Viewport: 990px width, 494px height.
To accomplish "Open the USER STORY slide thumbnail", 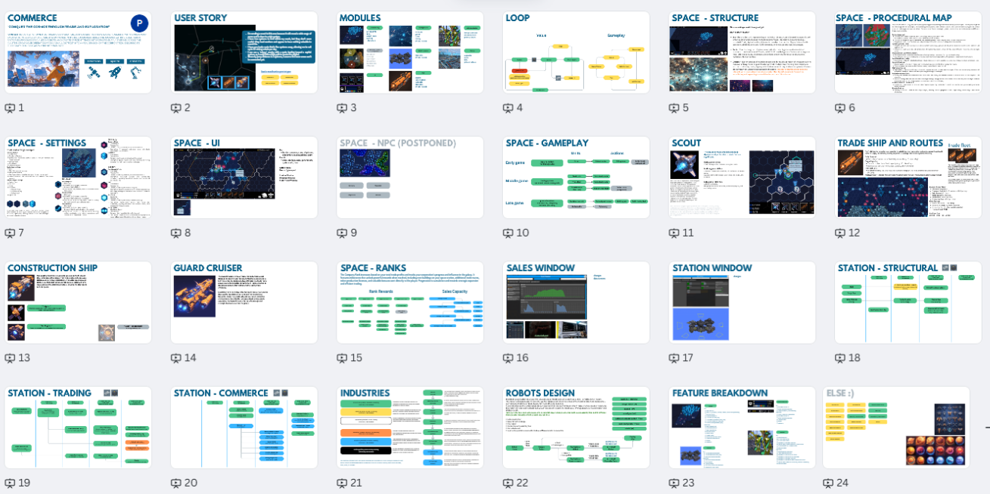I will tap(244, 52).
